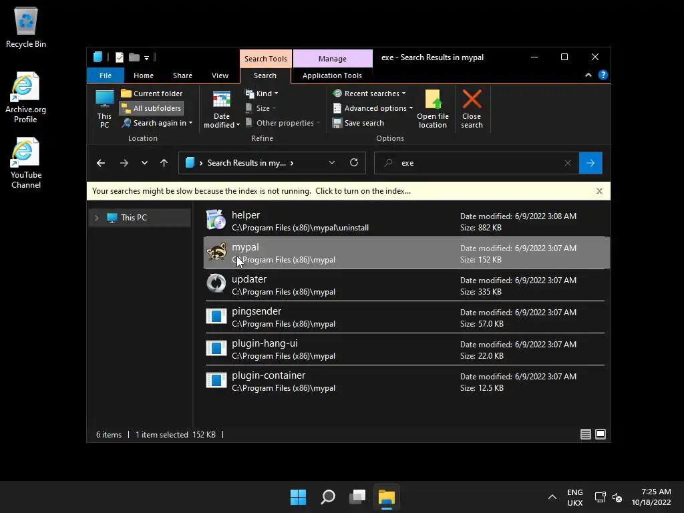
Task: Refresh search results button
Action: 354,163
